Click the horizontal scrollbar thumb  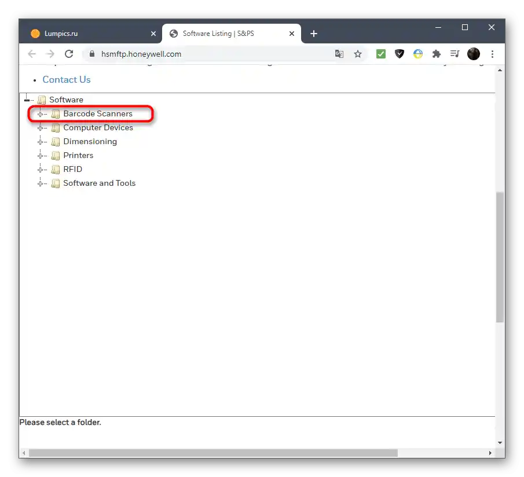(x=213, y=453)
